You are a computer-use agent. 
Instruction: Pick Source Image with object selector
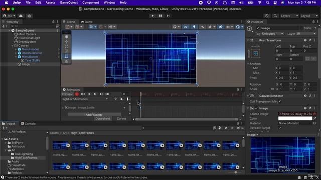pos(314,114)
